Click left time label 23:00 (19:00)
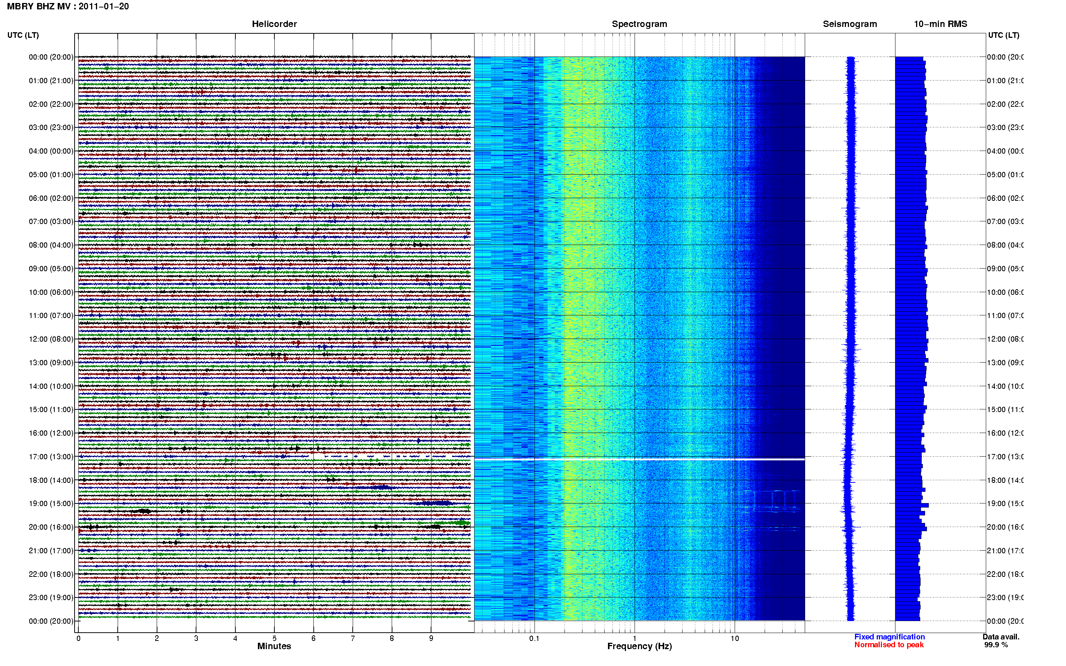Viewport: 1066px width, 666px height. pyautogui.click(x=51, y=598)
